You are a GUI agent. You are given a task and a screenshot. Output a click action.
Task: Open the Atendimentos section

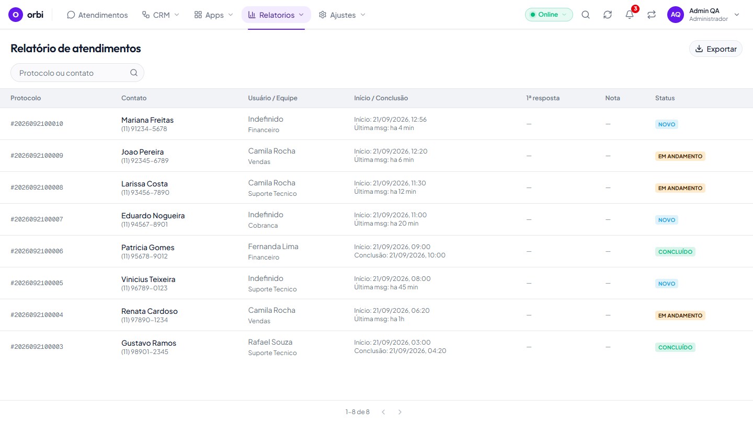97,15
